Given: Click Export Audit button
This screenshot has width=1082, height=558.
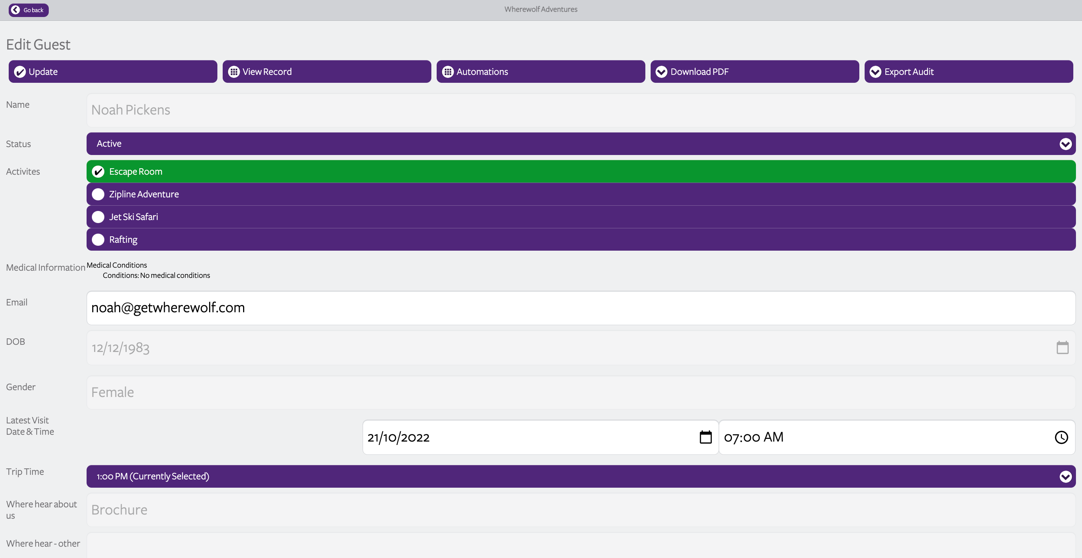Looking at the screenshot, I should tap(969, 71).
